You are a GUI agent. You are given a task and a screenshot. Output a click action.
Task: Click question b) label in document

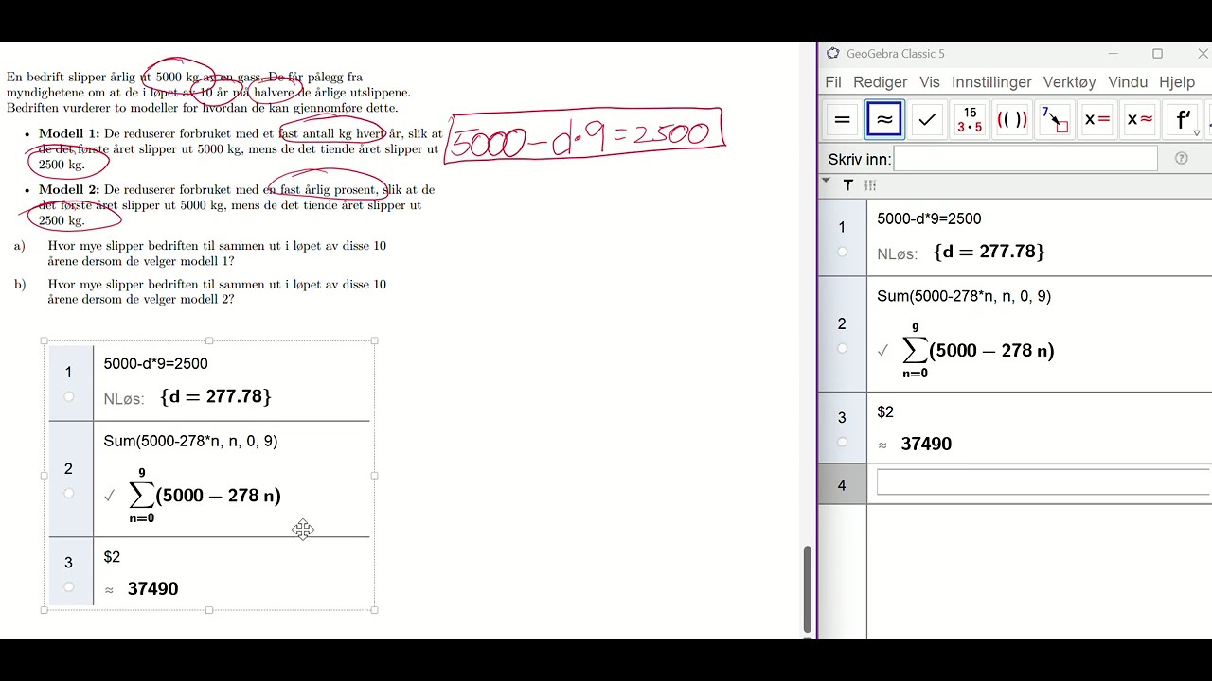[x=19, y=284]
